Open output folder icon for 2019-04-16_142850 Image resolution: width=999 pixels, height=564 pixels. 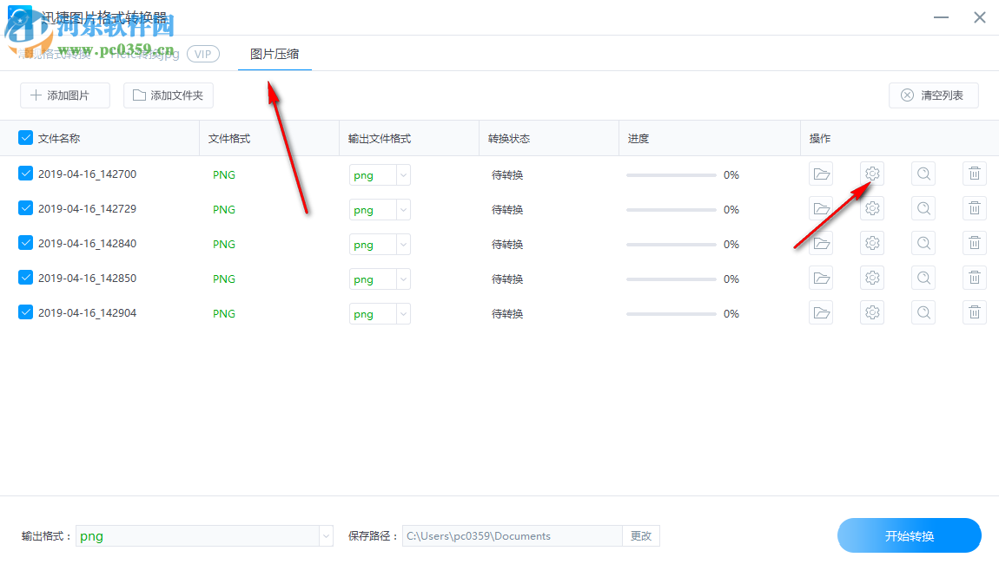tap(821, 278)
